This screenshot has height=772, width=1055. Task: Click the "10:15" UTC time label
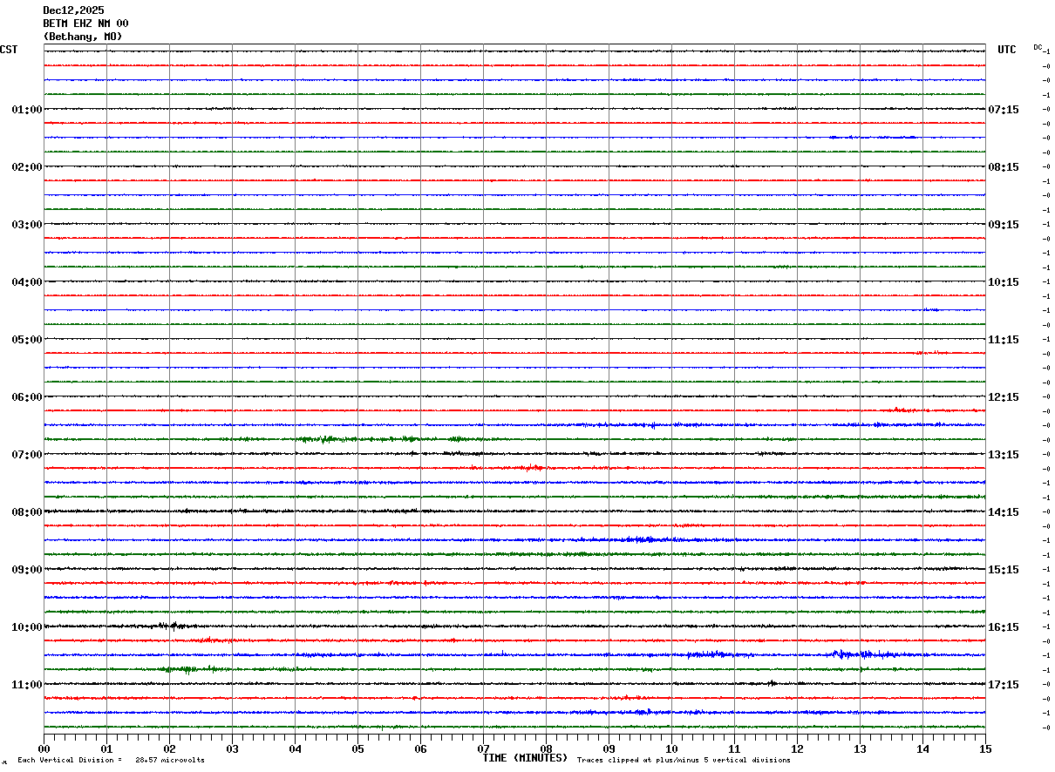coord(1004,282)
